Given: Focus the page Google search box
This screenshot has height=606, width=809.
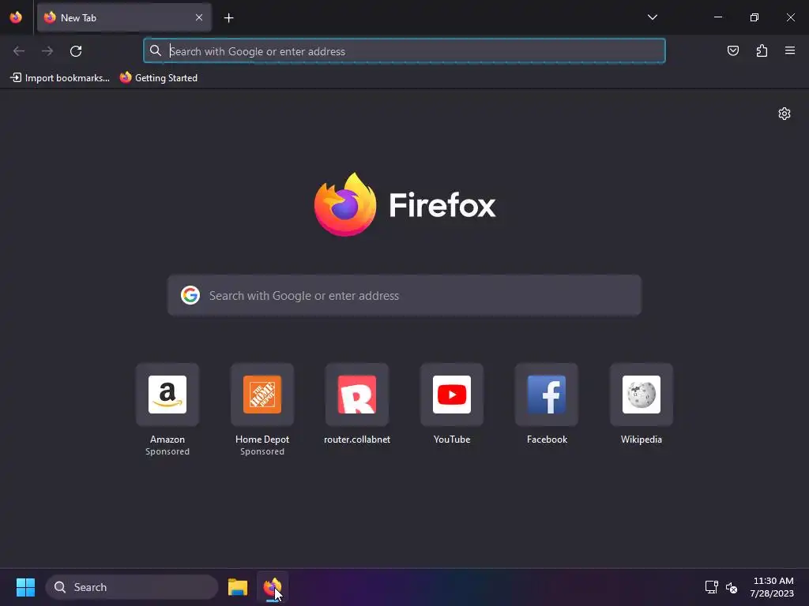Looking at the screenshot, I should [x=404, y=295].
